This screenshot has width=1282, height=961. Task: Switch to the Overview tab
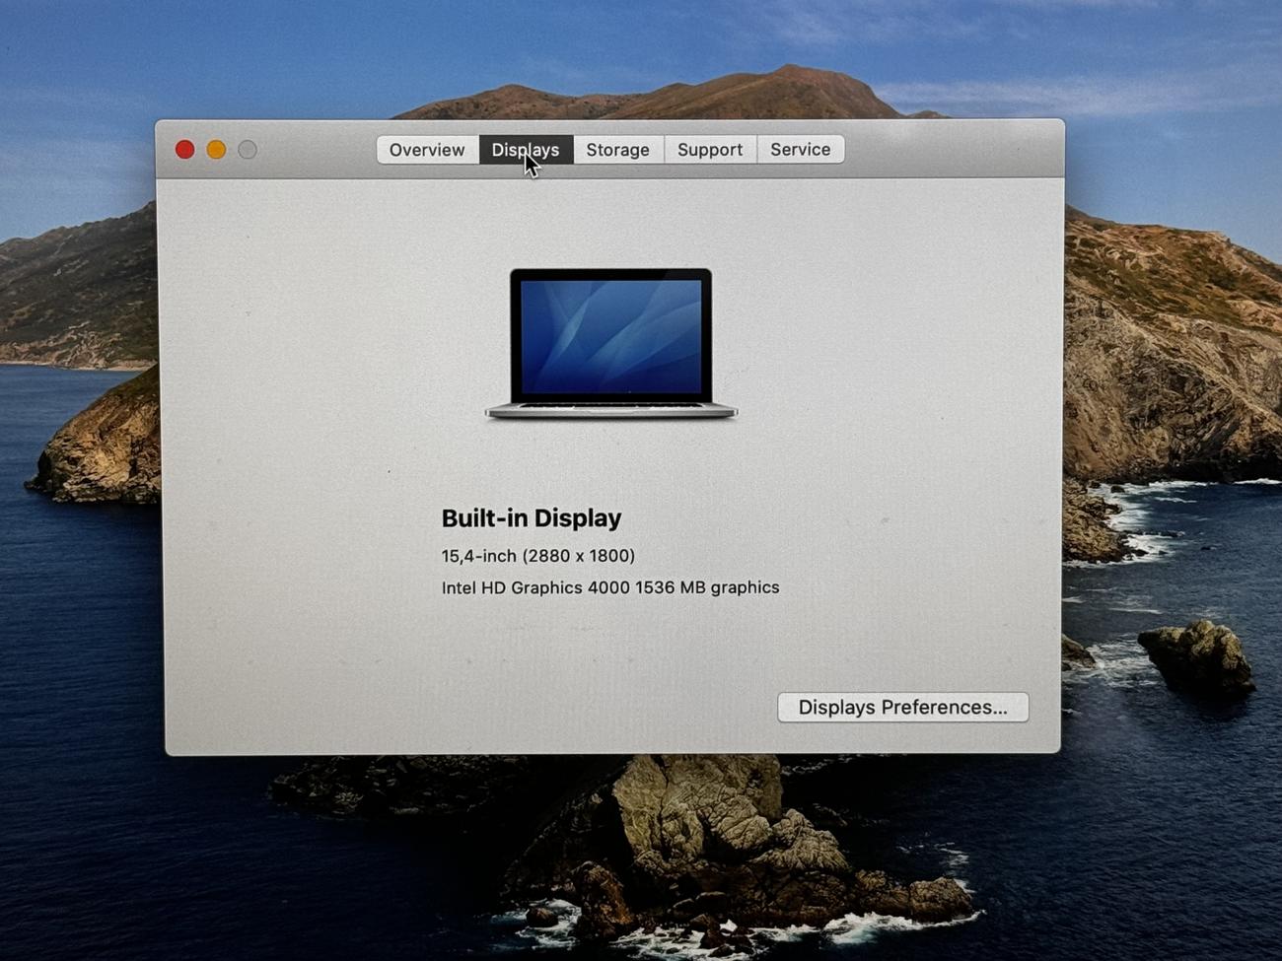click(426, 150)
